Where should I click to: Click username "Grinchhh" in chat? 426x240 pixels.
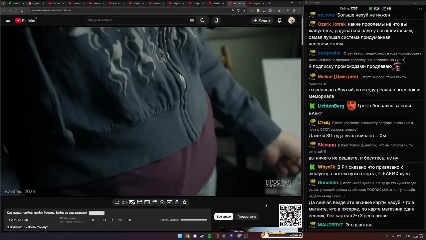pos(328,183)
